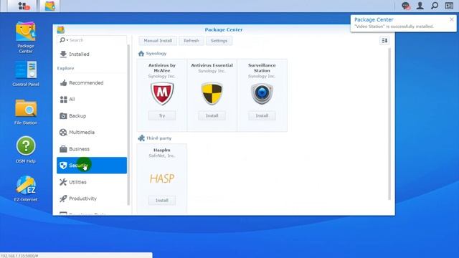This screenshot has height=258, width=459.
Task: Click the Third-party section header
Action: click(x=158, y=138)
